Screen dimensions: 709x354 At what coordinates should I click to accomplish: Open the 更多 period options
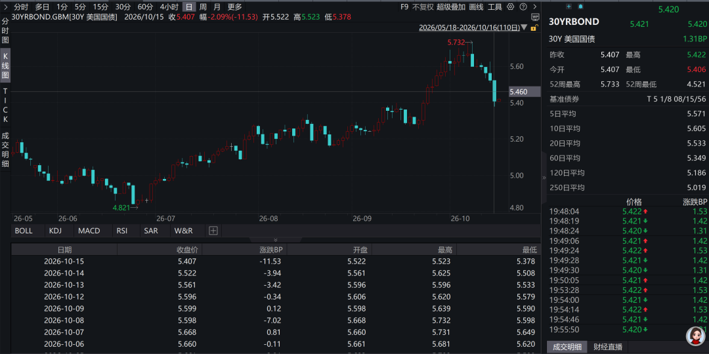(234, 7)
